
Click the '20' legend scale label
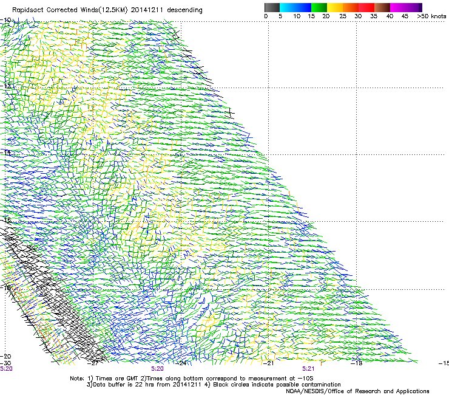326,16
